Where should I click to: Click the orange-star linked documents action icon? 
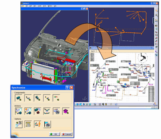pyautogui.click(x=28, y=111)
